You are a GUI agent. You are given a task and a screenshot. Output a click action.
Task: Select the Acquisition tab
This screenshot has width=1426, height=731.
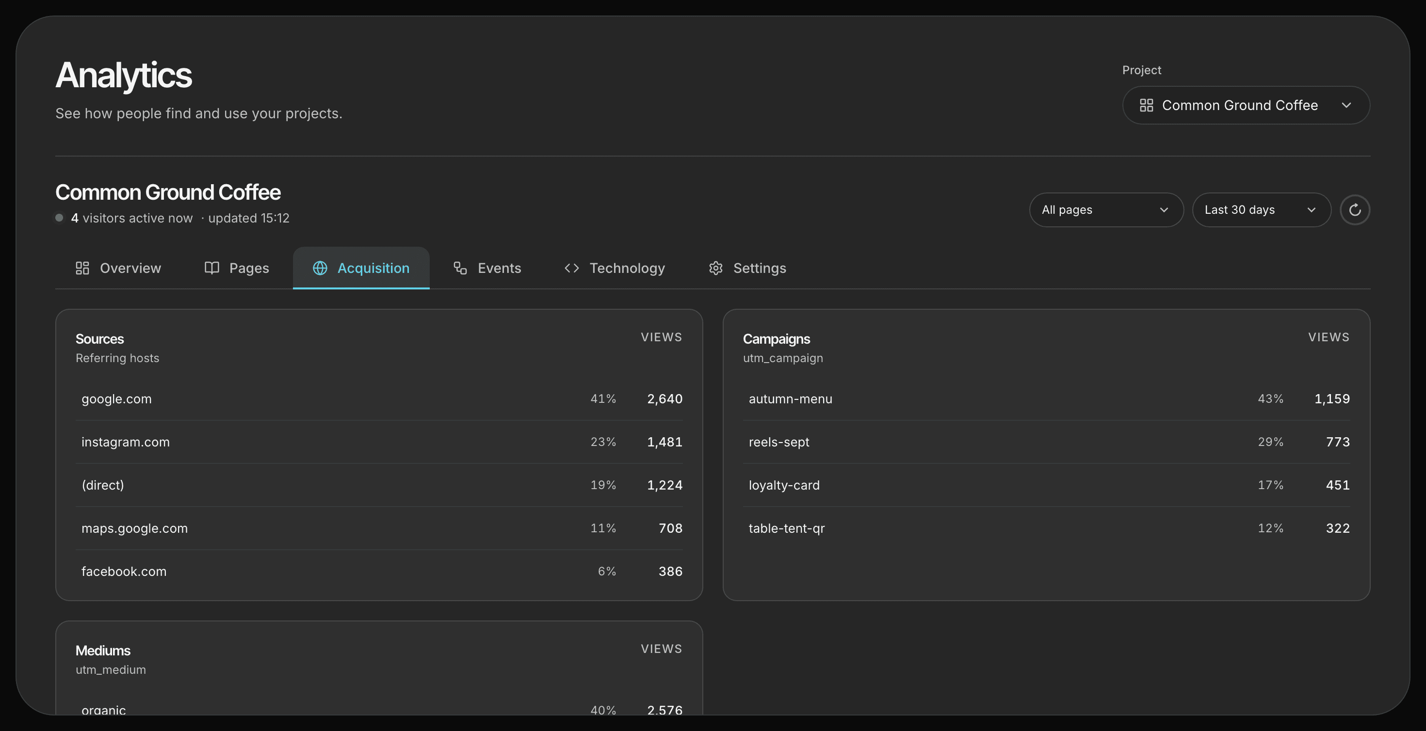coord(361,268)
